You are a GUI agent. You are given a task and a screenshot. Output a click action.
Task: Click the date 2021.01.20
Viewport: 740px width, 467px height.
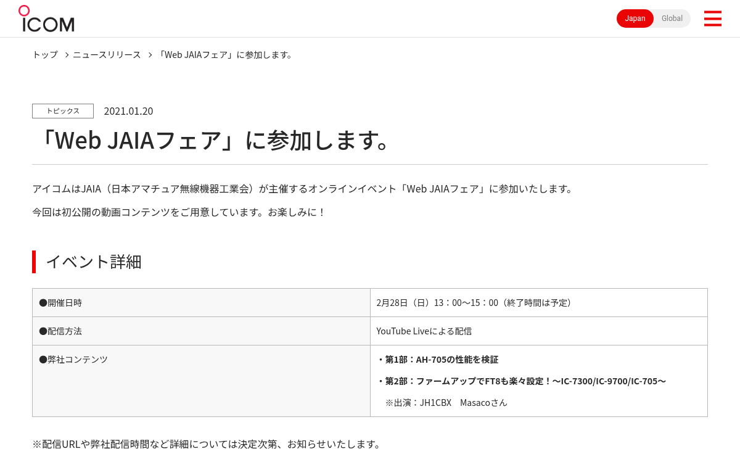pyautogui.click(x=128, y=111)
